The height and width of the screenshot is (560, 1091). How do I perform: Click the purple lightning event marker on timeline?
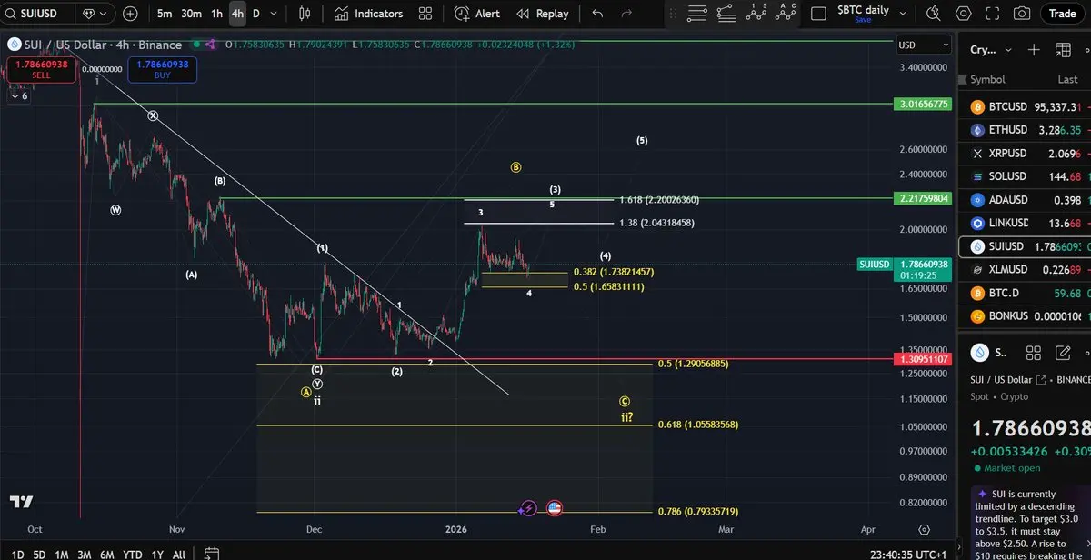click(529, 508)
